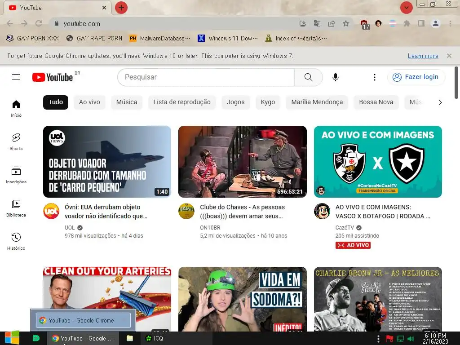Open the Chrome three-dot menu
Image resolution: width=460 pixels, height=345 pixels.
click(450, 23)
